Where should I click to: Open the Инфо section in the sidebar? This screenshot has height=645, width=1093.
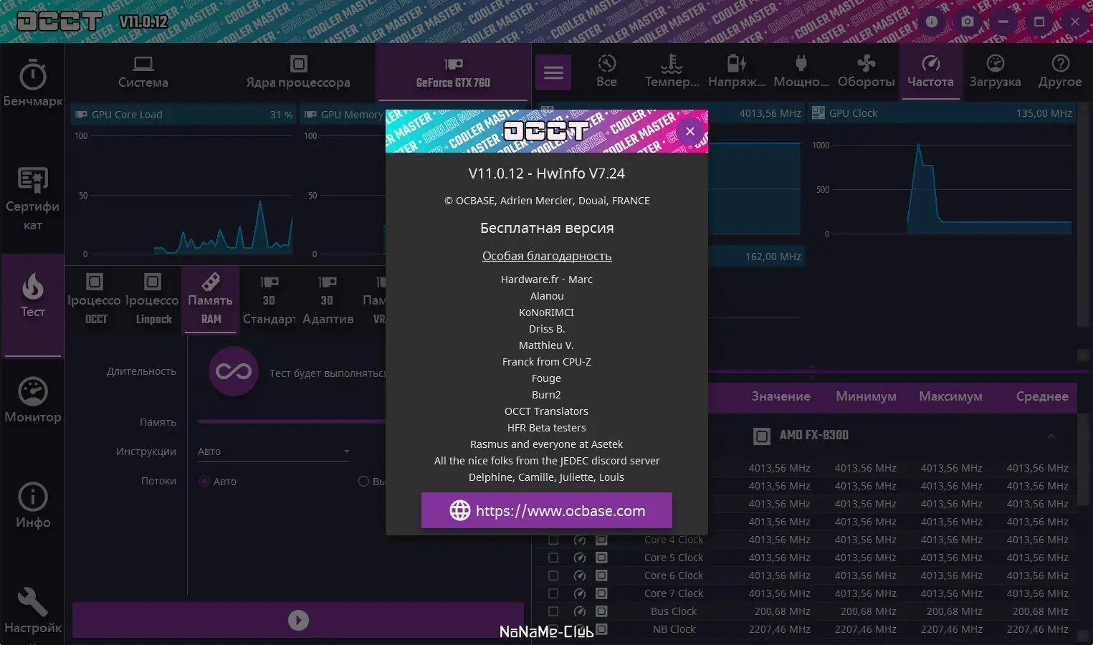coord(32,506)
